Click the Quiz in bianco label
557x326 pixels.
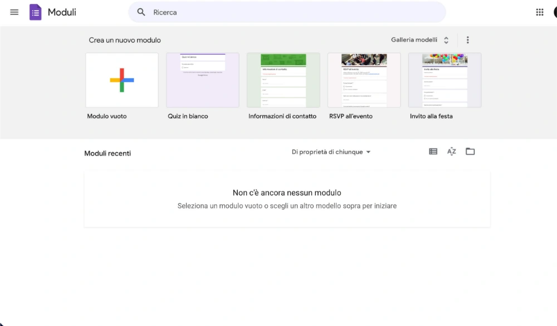[x=188, y=116]
